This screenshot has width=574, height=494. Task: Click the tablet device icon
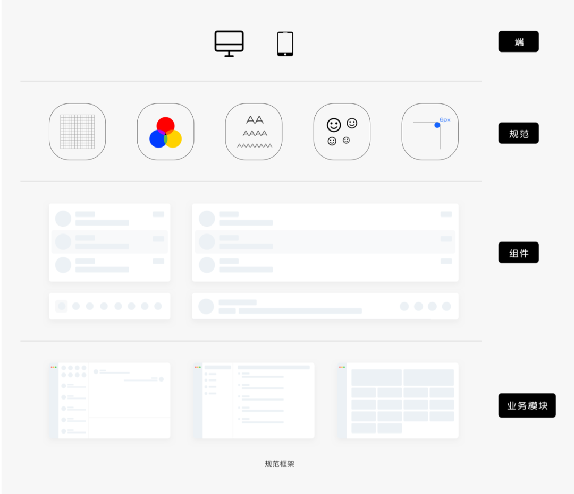pos(285,44)
